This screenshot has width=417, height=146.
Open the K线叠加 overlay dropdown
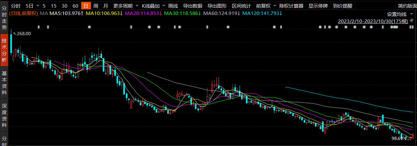tap(163, 6)
